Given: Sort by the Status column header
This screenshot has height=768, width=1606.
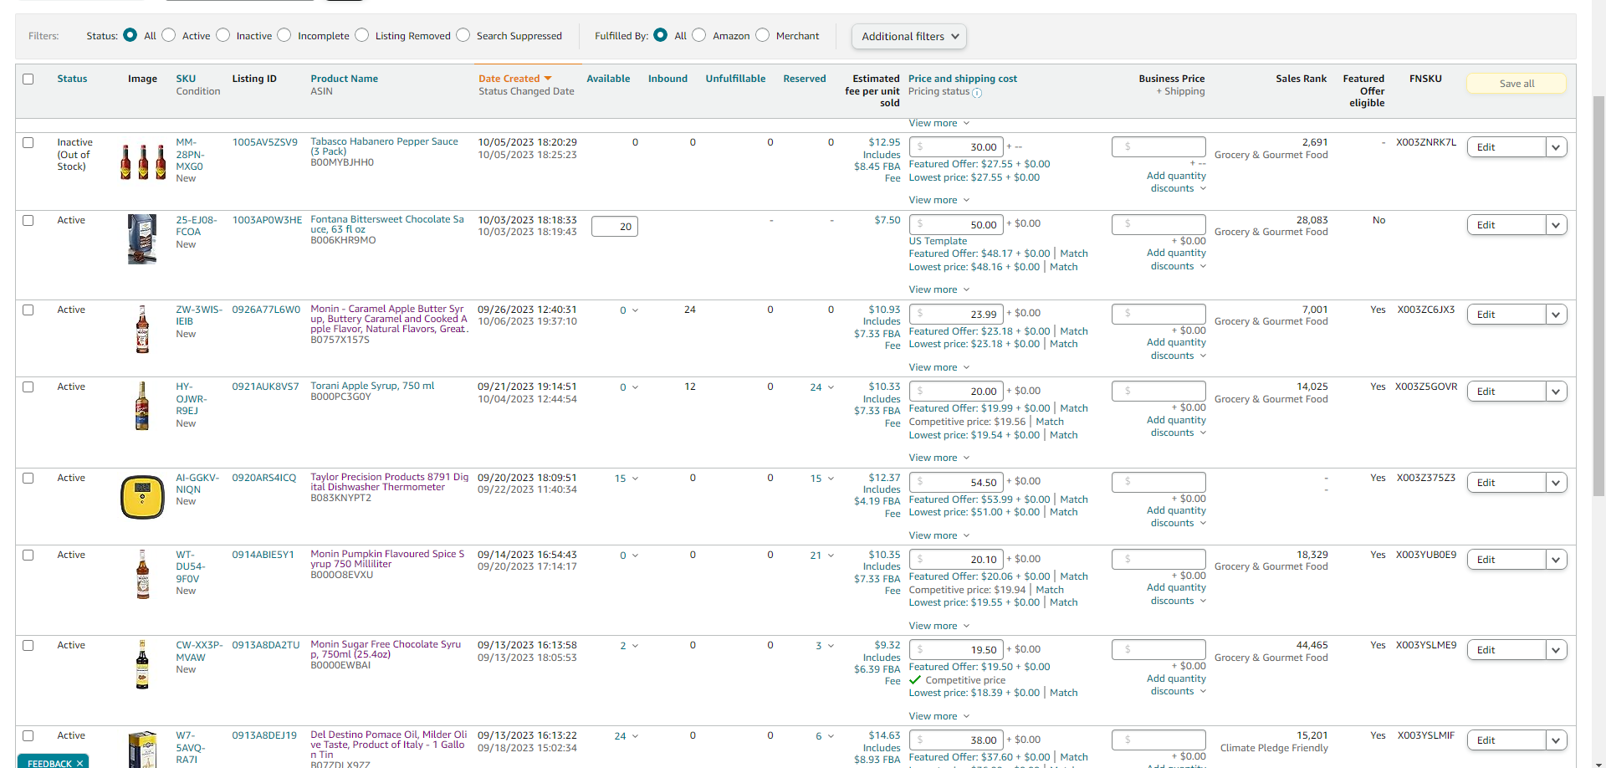Looking at the screenshot, I should coord(72,79).
